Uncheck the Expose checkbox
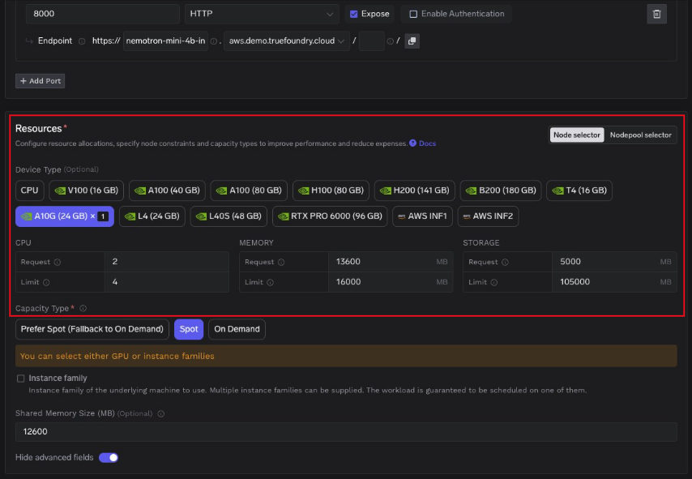Viewport: 692px width, 479px height. coord(353,14)
